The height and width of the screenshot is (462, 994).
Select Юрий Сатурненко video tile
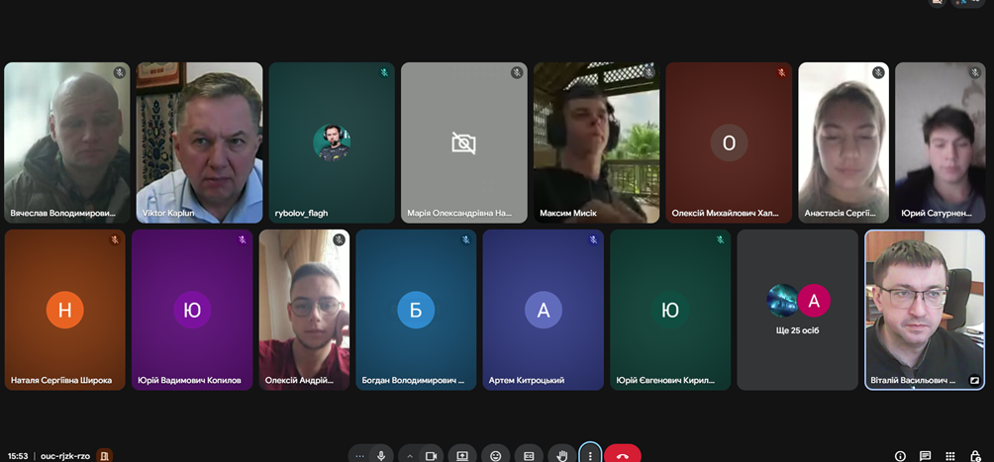[941, 142]
